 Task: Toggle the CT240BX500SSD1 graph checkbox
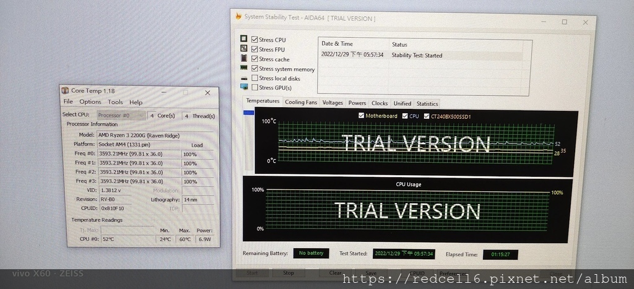click(x=427, y=116)
